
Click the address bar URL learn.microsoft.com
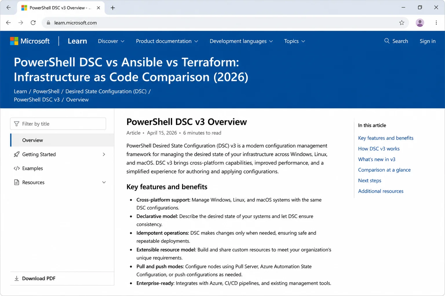(x=75, y=23)
